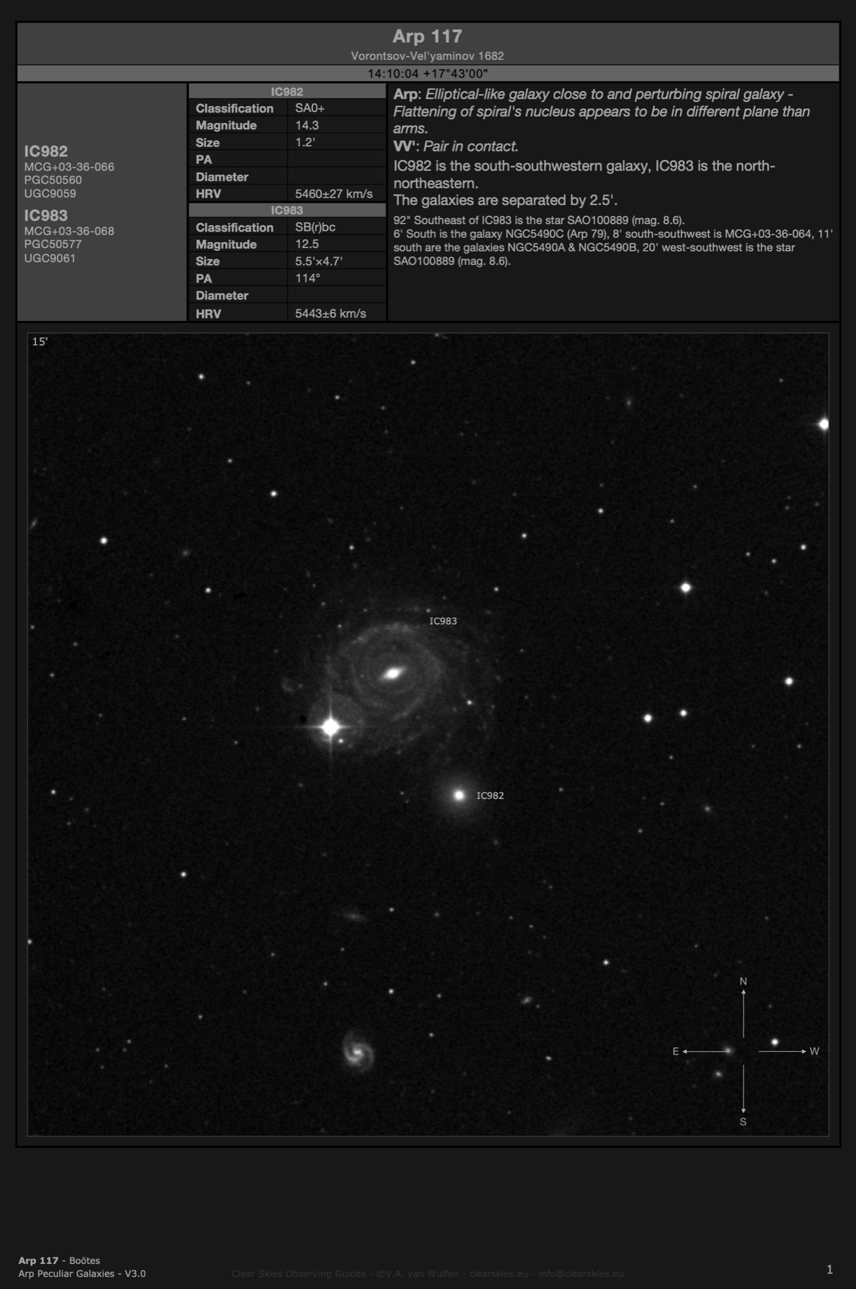Image resolution: width=856 pixels, height=1289 pixels.
Task: Click the coordinates "14:10:04 +17°43'00""
Action: 427,73
